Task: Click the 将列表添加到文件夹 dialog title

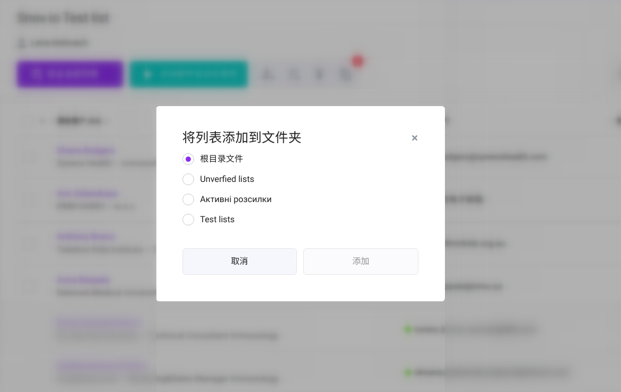Action: [x=242, y=137]
